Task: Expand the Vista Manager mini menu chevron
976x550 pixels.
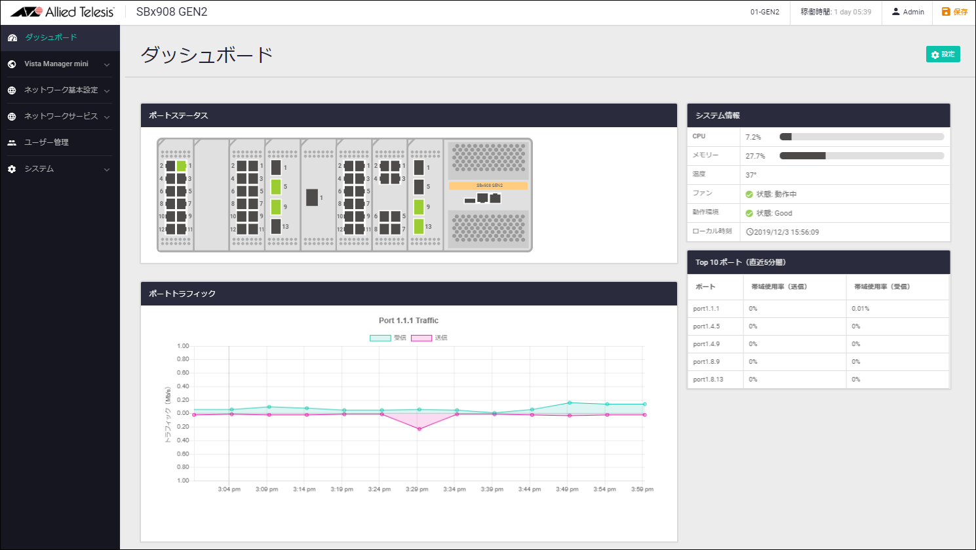Action: pos(107,64)
